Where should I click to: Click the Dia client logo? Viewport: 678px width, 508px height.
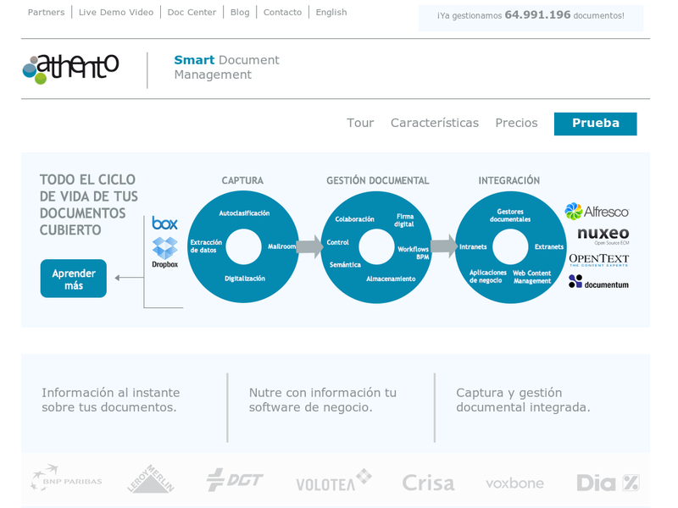607,482
